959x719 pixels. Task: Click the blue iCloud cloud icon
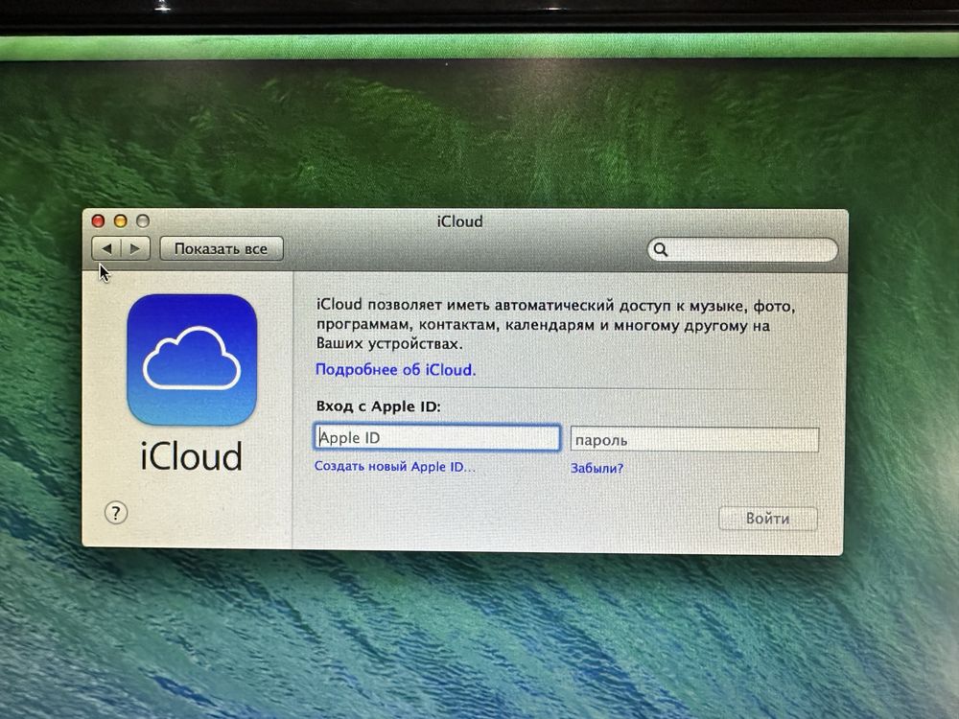pos(192,359)
